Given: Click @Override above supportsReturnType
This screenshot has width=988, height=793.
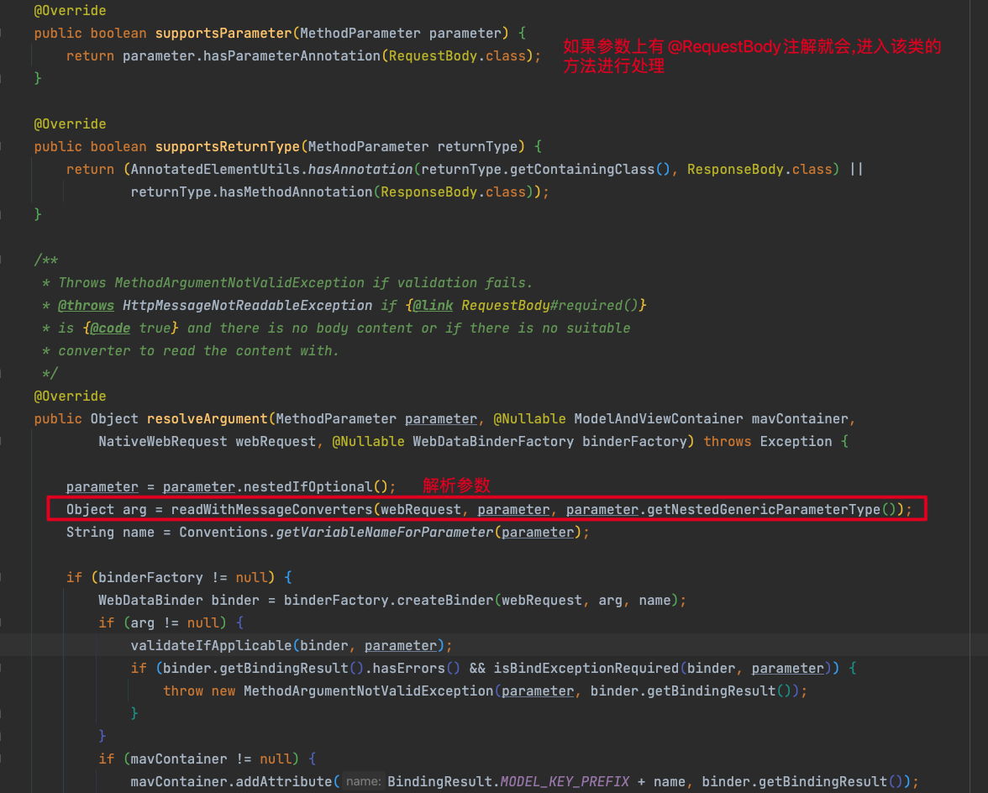Looking at the screenshot, I should tap(70, 124).
